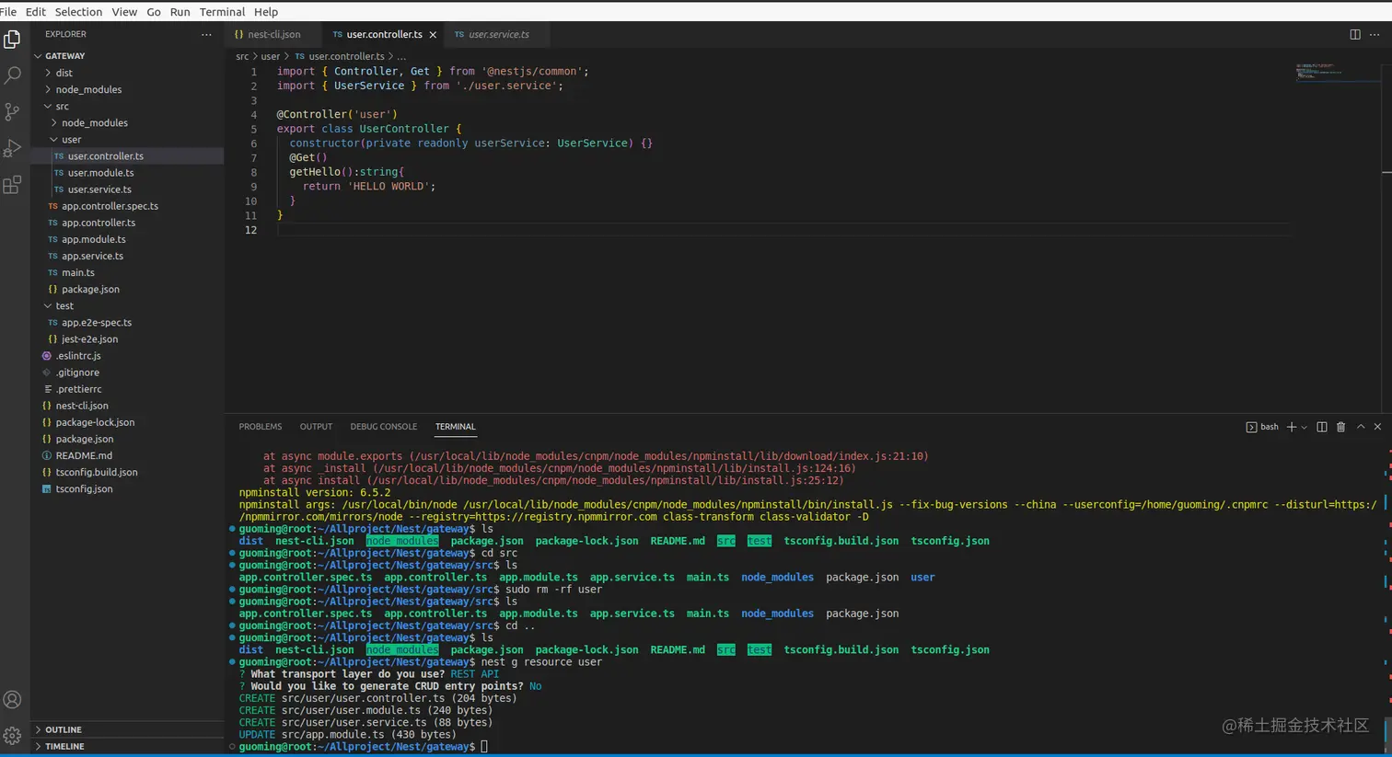
Task: Add a new terminal with plus icon
Action: pos(1291,427)
